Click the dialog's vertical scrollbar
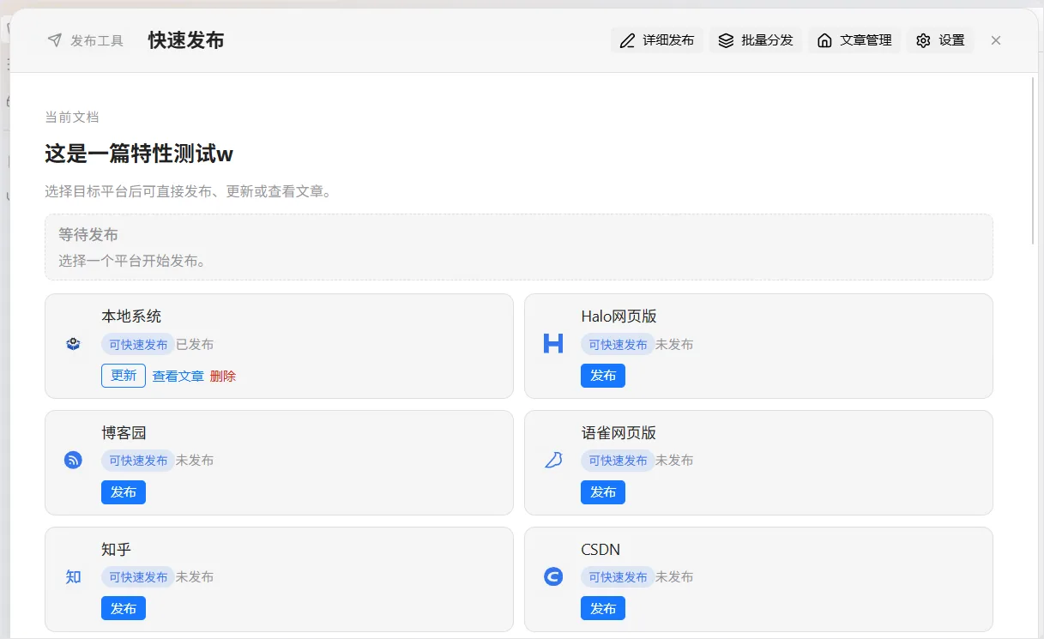 tap(1033, 161)
